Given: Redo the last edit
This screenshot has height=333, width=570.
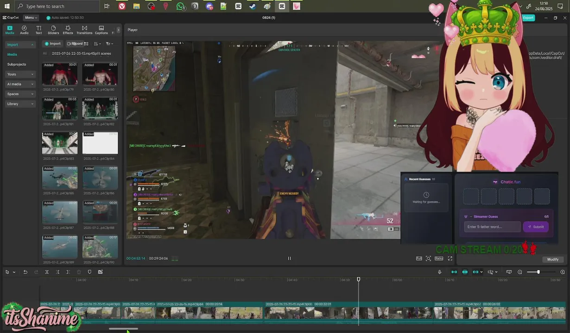Looking at the screenshot, I should tap(36, 272).
